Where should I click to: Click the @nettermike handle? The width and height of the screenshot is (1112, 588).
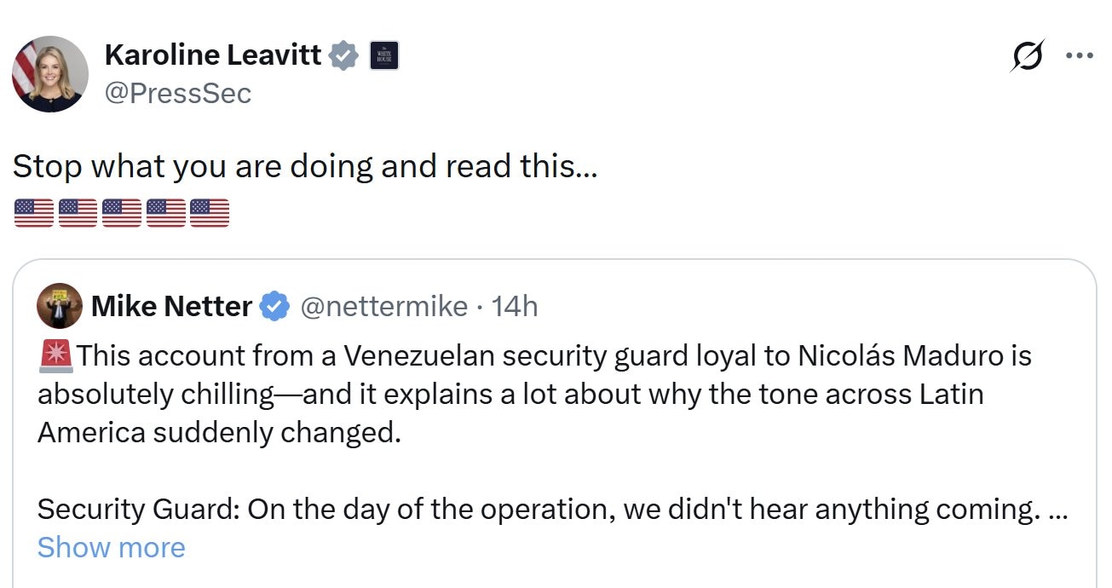[x=384, y=306]
